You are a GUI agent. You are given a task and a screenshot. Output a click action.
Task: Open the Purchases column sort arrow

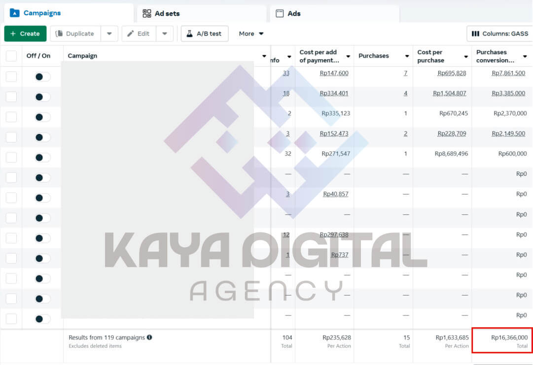[406, 56]
